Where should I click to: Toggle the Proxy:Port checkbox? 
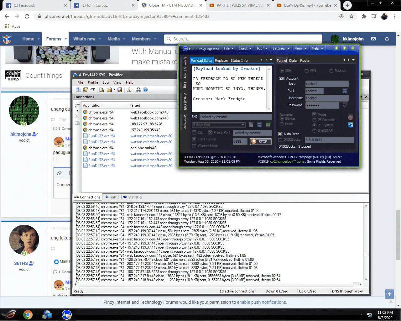(x=210, y=132)
